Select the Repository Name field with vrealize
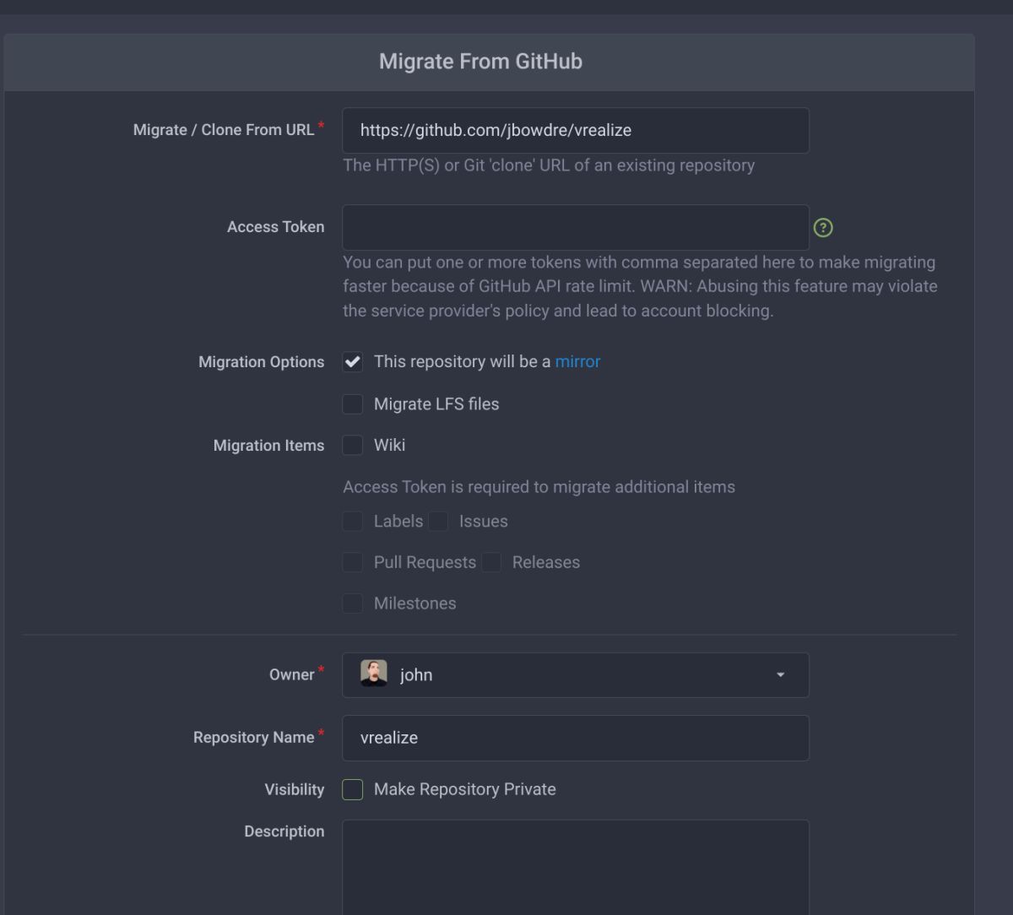The width and height of the screenshot is (1013, 915). pos(575,738)
